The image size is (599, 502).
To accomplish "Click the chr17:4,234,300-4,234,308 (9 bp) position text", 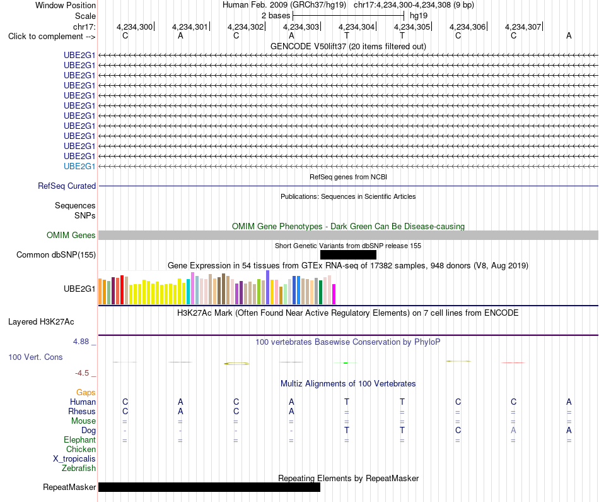I will click(414, 5).
